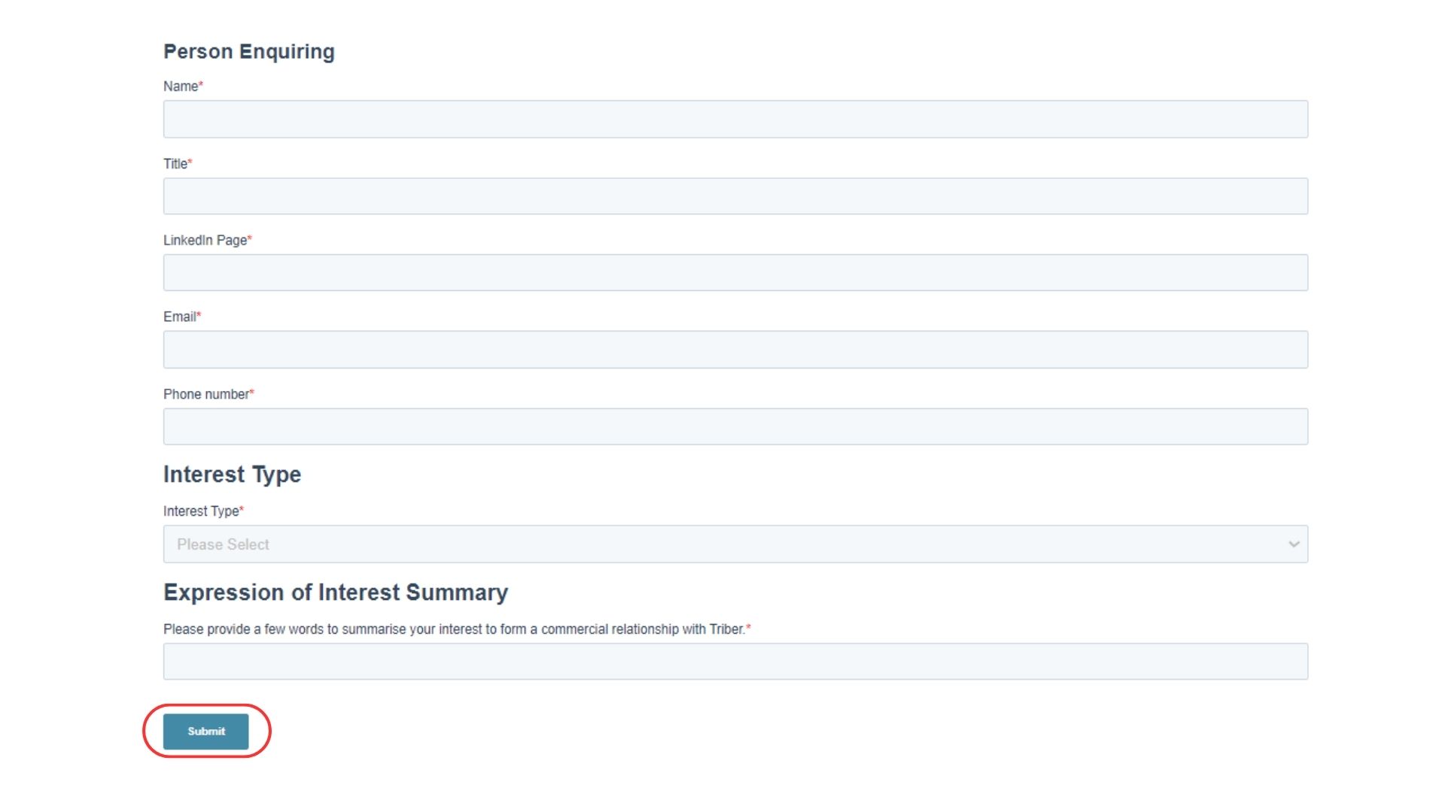Click the summarise your interest instruction text
This screenshot has height=812, width=1445.
point(453,629)
